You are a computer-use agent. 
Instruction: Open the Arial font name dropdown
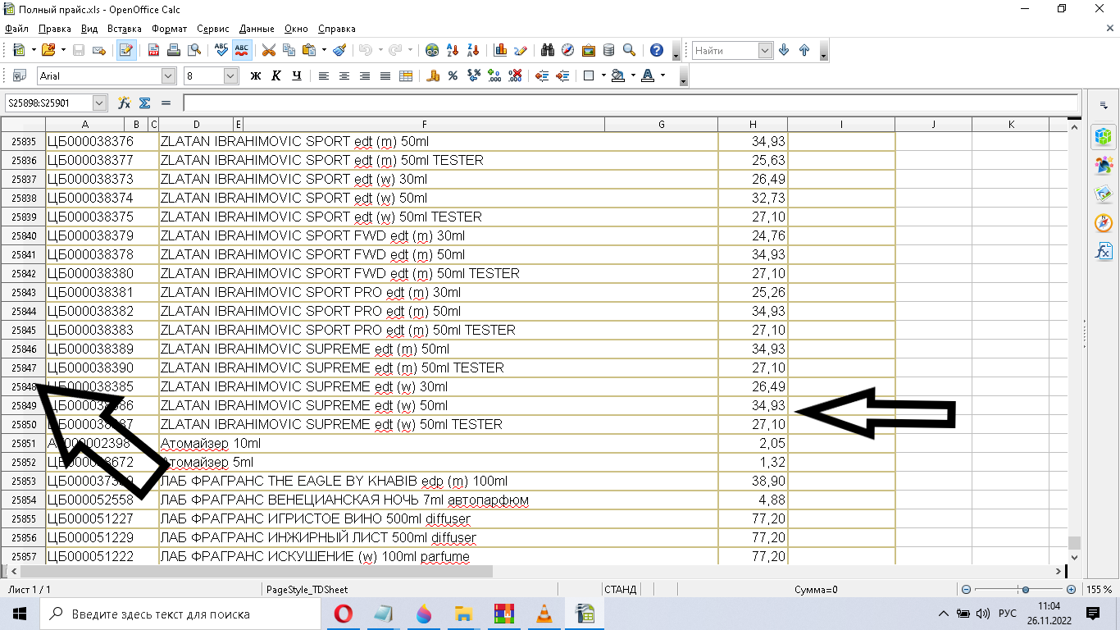(x=169, y=76)
